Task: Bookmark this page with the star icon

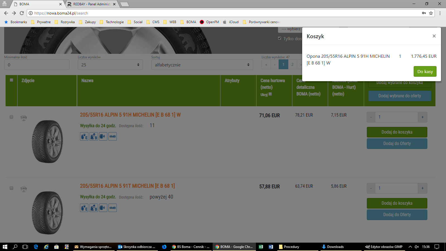Action: (x=431, y=13)
